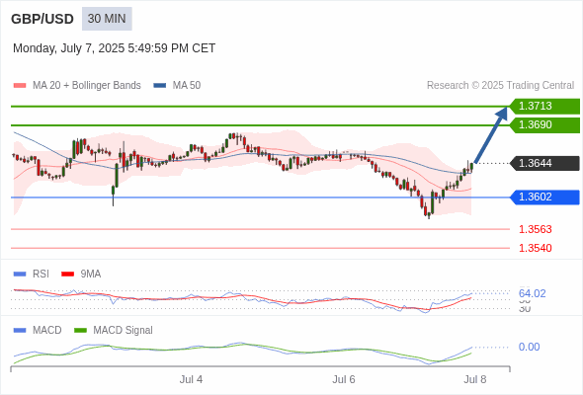Click the blue MACD legend swatch
Viewport: 583px width, 395px height.
[20, 331]
